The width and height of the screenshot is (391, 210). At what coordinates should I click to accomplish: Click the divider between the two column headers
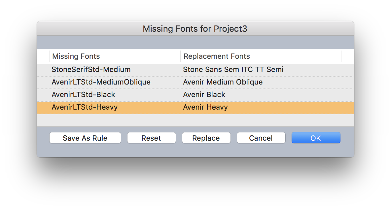[181, 56]
